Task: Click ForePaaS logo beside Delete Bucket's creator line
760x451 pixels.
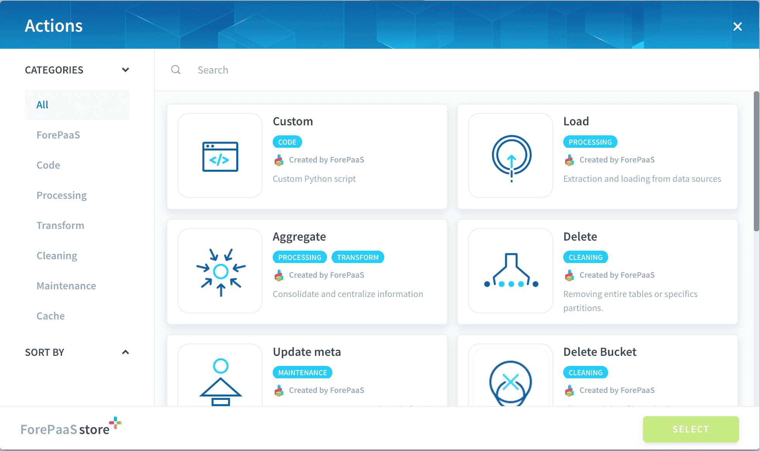Action: [x=569, y=390]
